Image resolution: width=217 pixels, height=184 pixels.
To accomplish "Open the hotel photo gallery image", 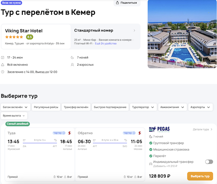I will point(182,34).
